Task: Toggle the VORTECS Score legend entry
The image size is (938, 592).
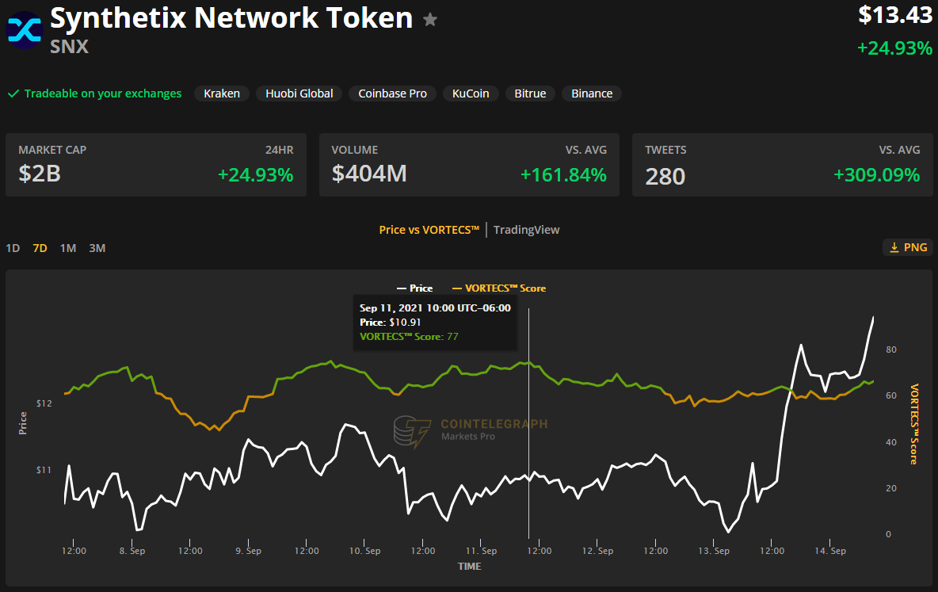Action: (498, 288)
